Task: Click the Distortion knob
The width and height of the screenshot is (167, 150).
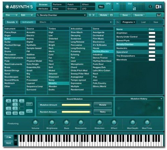Action: coord(99,123)
